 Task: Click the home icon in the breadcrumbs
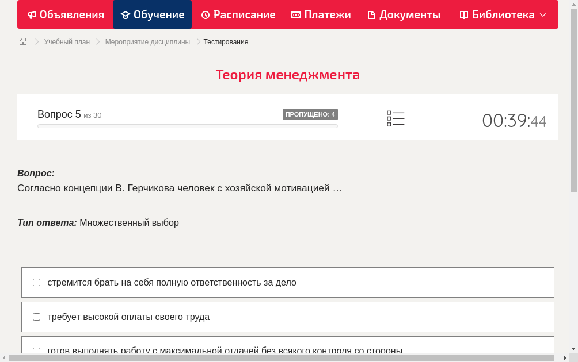[x=22, y=41]
